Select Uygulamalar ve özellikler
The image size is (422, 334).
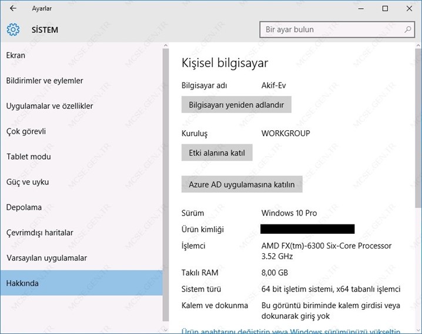click(81, 106)
